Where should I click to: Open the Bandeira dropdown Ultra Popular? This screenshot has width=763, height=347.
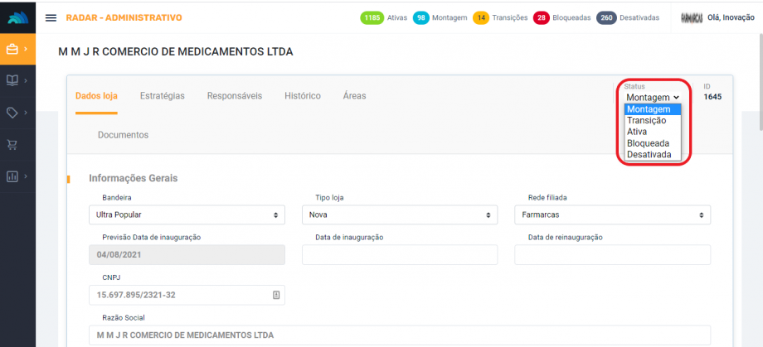(187, 214)
